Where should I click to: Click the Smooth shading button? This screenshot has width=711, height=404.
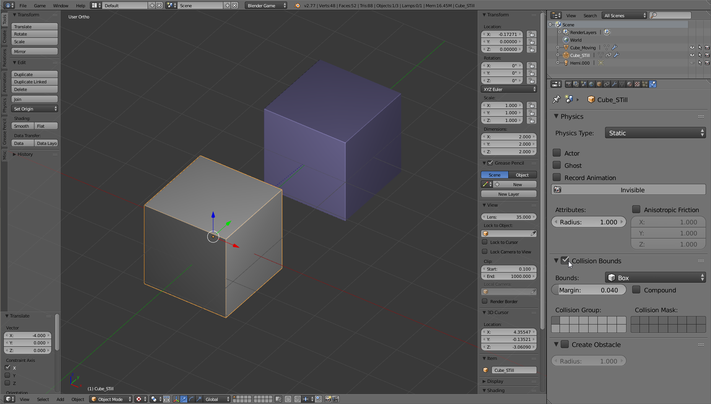(23, 126)
